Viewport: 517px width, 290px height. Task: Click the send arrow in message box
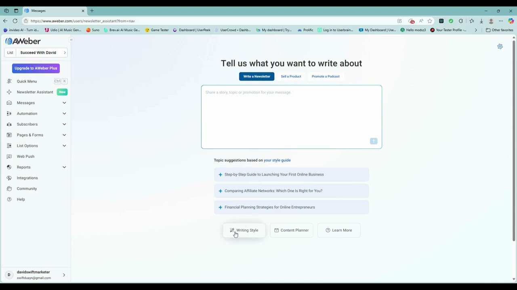(x=374, y=141)
